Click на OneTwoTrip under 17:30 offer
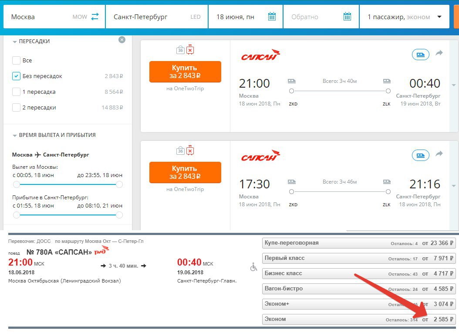This screenshot has height=334, width=459. click(x=185, y=189)
